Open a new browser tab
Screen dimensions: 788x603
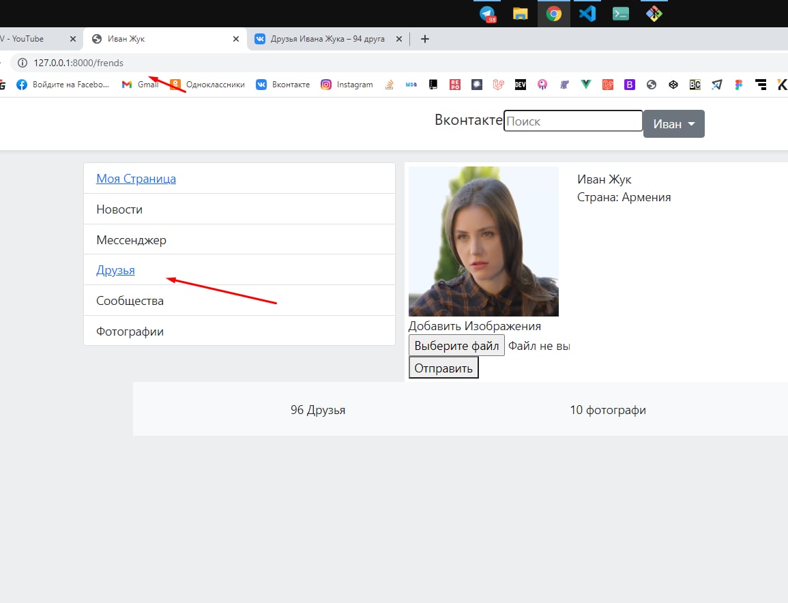click(424, 39)
